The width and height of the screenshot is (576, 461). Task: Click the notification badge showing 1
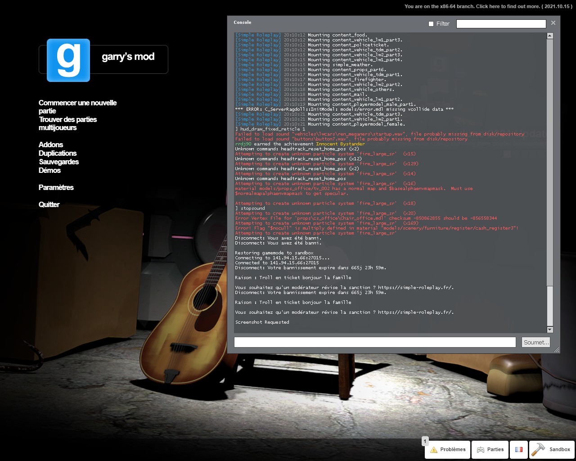(x=425, y=442)
